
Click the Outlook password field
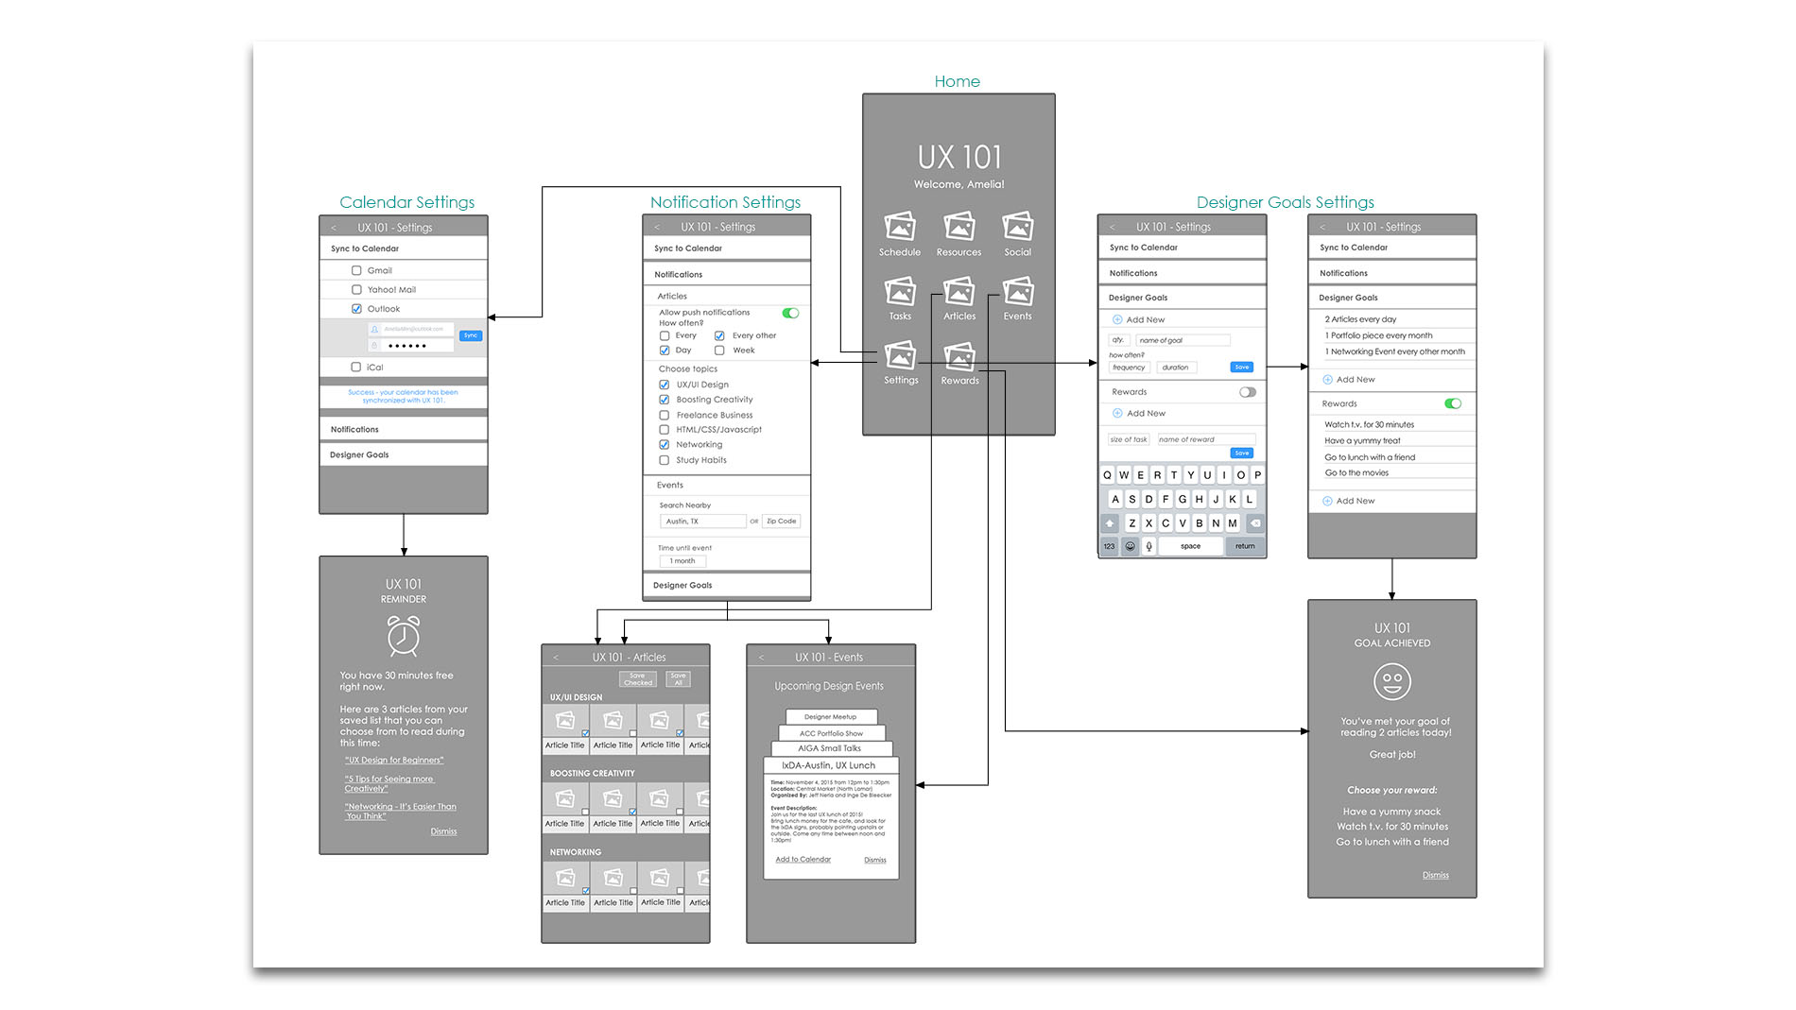pos(410,346)
